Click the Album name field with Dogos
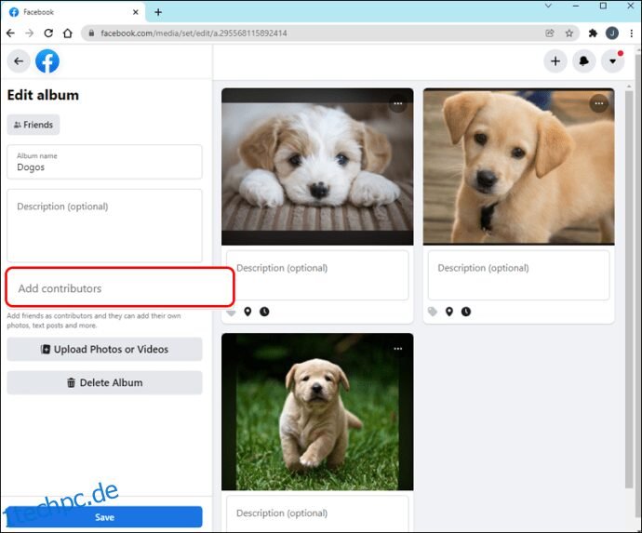This screenshot has height=533, width=642. click(104, 162)
